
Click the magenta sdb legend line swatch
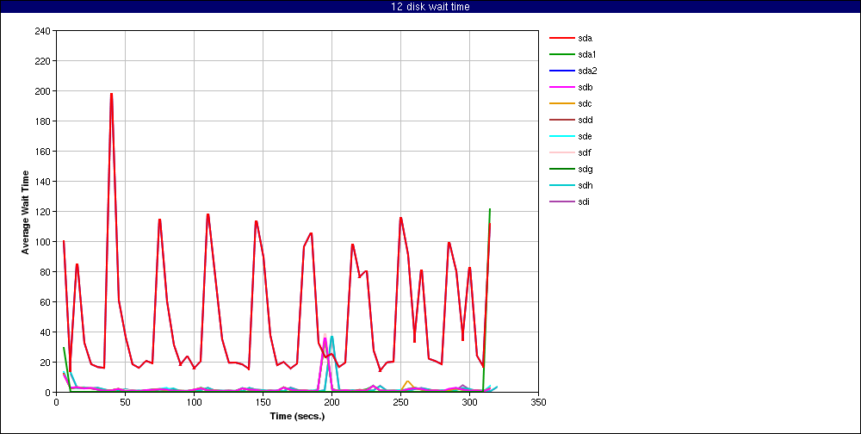(x=561, y=87)
